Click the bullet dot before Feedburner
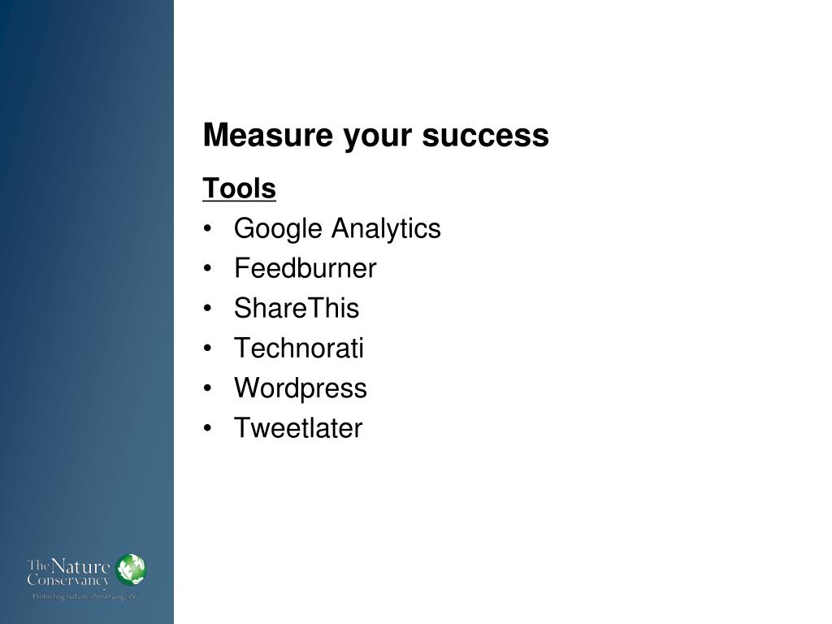The image size is (832, 624). coord(207,268)
